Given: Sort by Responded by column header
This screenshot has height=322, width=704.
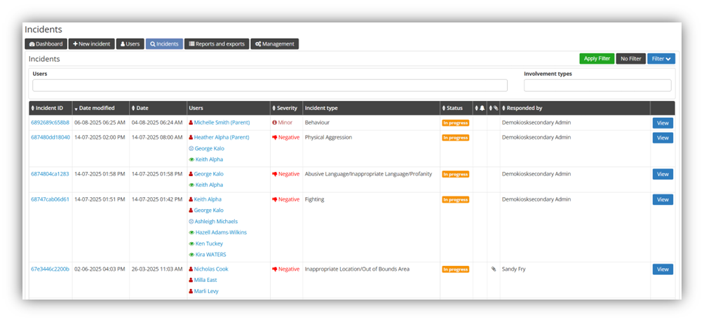Looking at the screenshot, I should pyautogui.click(x=522, y=108).
